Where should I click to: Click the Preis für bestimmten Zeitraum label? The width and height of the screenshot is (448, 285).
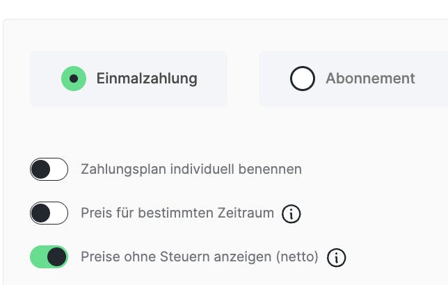177,213
